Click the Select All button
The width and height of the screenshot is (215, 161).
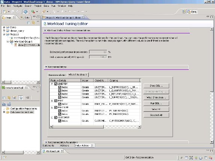pyautogui.click(x=156, y=109)
